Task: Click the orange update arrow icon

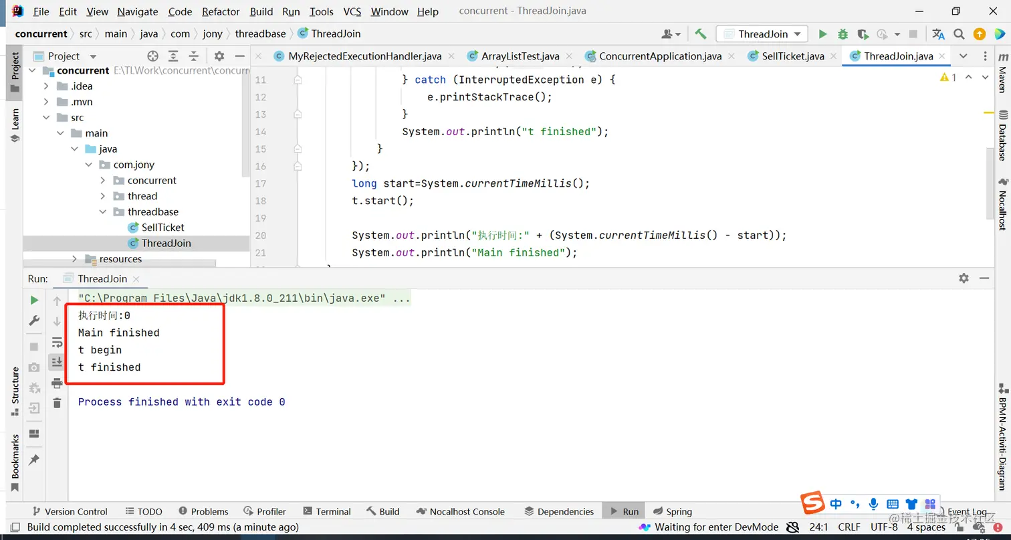Action: point(979,34)
